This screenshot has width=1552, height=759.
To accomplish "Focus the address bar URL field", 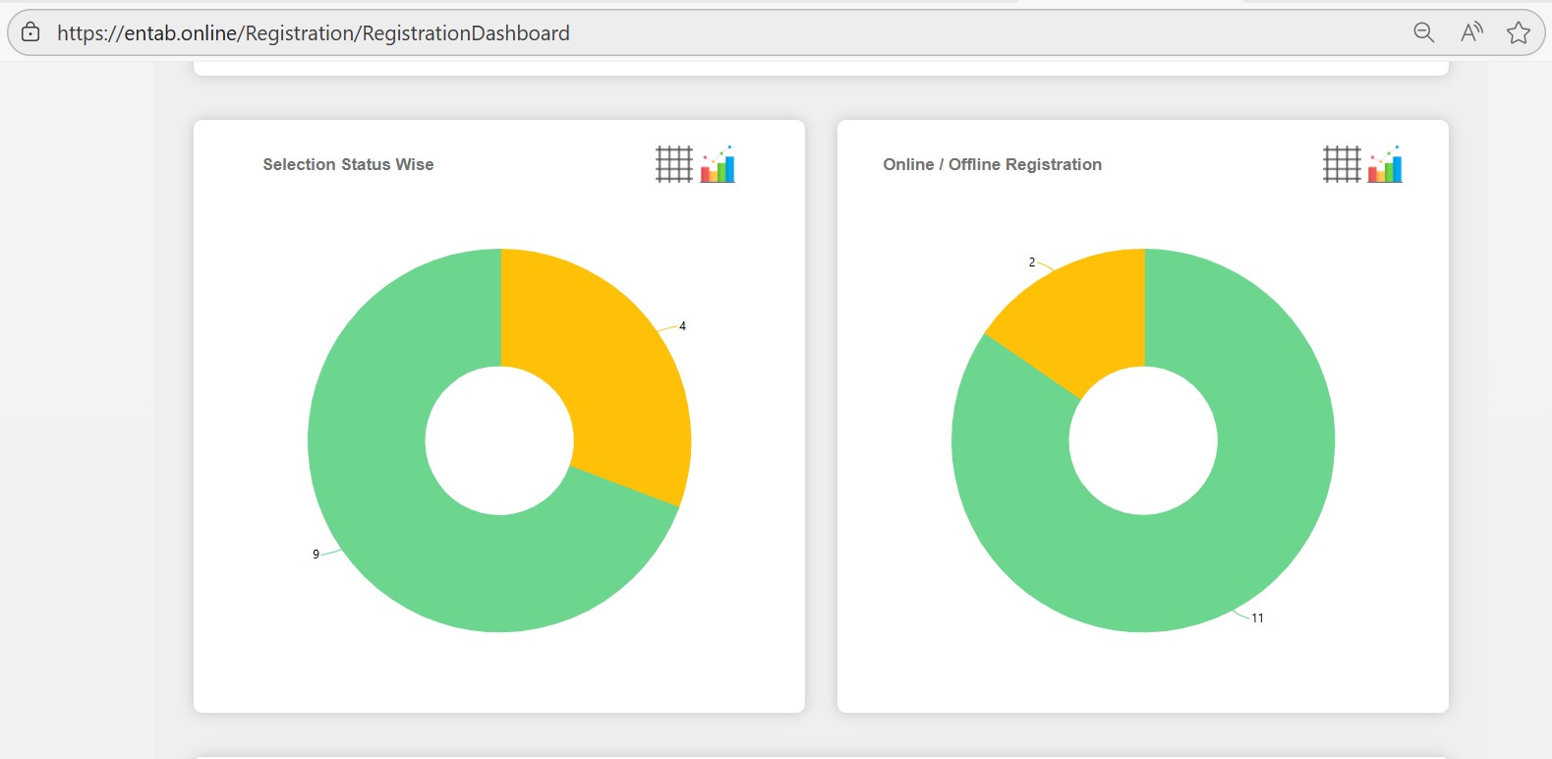I will 688,33.
